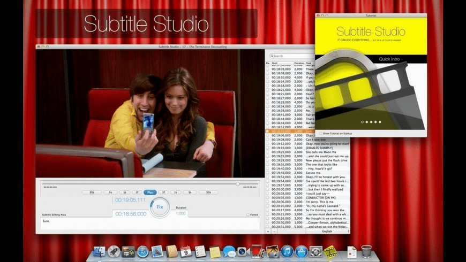Check Fix box for 00:19:08,000 row
This screenshot has height=262, width=466.
267,140
